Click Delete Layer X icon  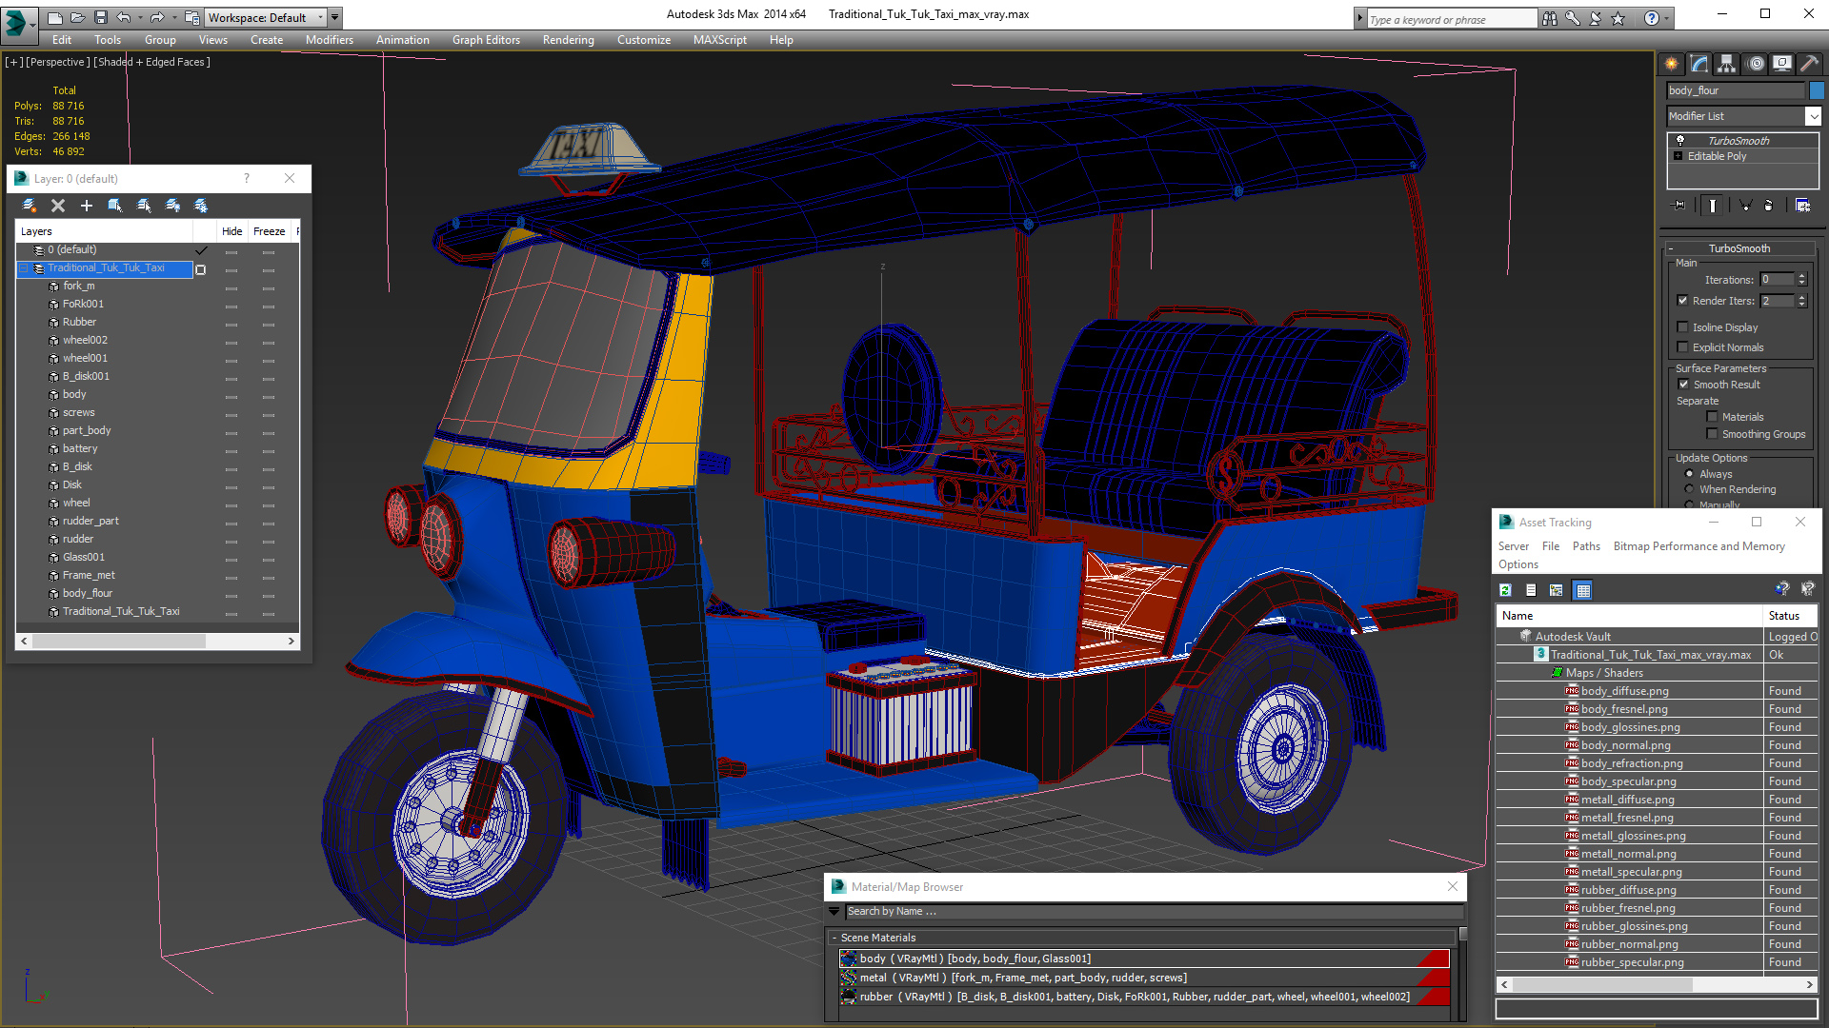(58, 206)
